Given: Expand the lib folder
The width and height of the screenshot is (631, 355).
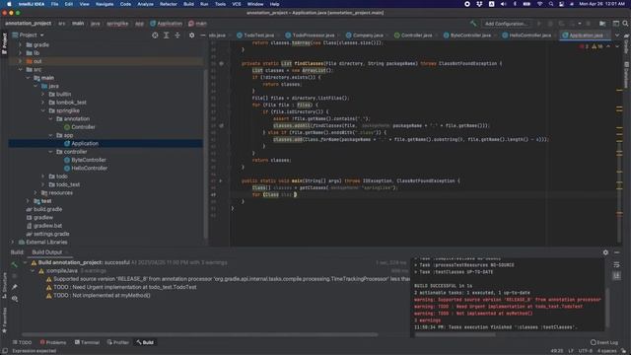Looking at the screenshot, I should point(20,53).
